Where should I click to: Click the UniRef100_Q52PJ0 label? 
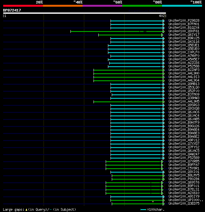(x=184, y=91)
